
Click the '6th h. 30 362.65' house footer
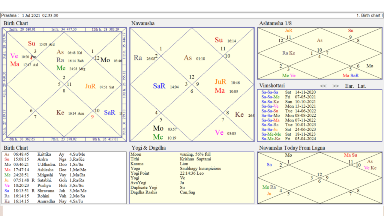22,139
